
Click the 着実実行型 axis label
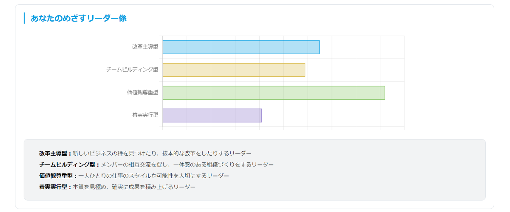click(x=145, y=115)
